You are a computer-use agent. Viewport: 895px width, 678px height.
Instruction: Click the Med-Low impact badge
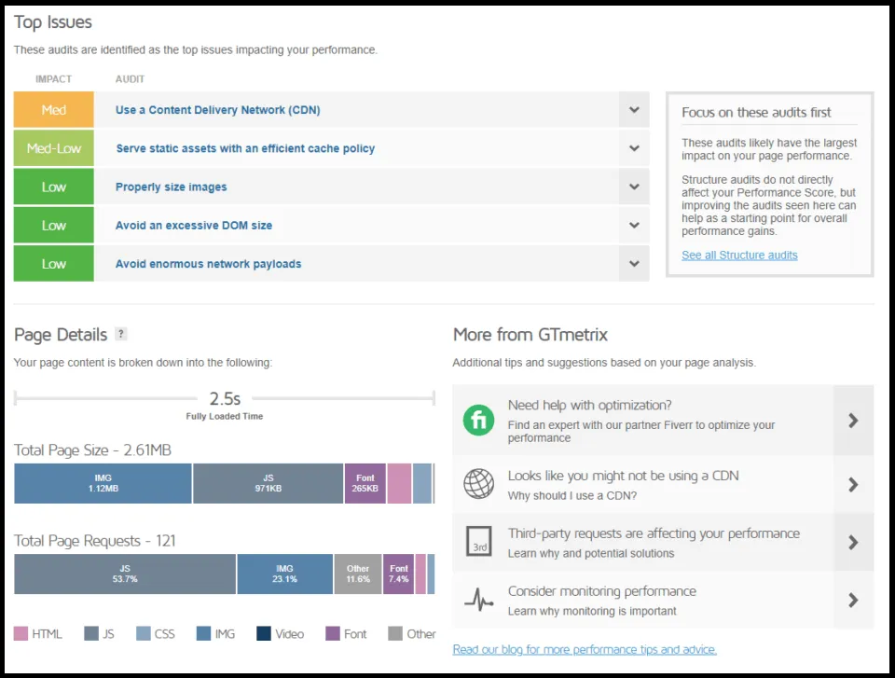[54, 148]
